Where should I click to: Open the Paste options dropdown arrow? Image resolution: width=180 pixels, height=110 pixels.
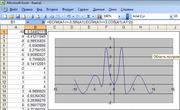[63, 17]
